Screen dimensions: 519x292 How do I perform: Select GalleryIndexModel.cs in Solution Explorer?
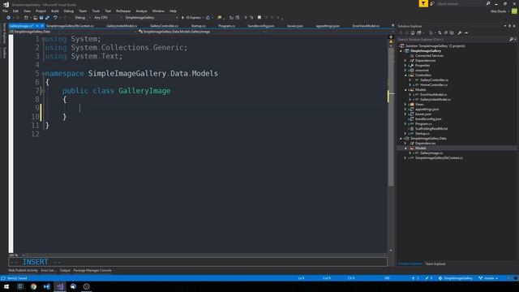click(435, 99)
